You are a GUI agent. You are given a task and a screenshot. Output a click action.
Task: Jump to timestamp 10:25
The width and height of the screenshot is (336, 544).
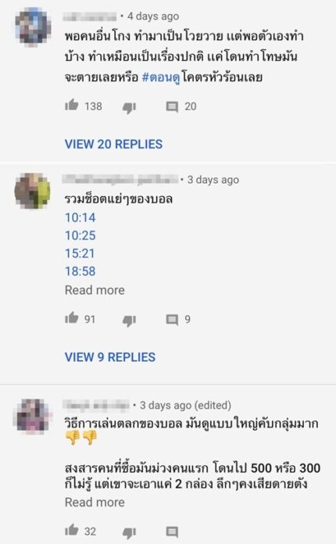point(80,235)
